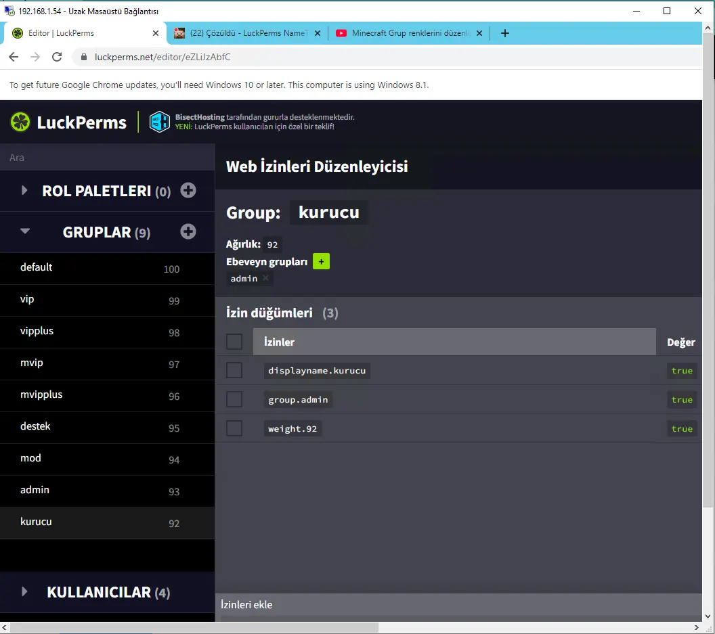
Task: Check the group.admin row checkbox
Action: 234,399
